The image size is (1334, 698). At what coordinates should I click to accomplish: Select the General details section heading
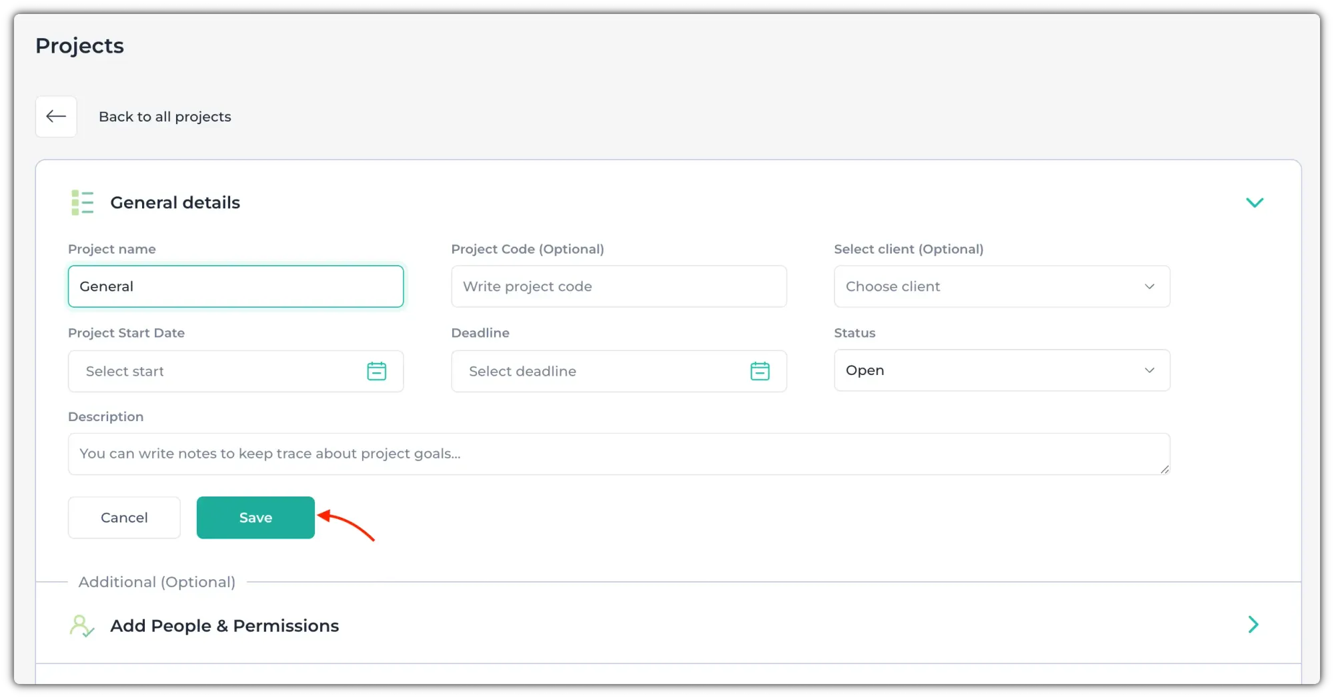pyautogui.click(x=175, y=203)
